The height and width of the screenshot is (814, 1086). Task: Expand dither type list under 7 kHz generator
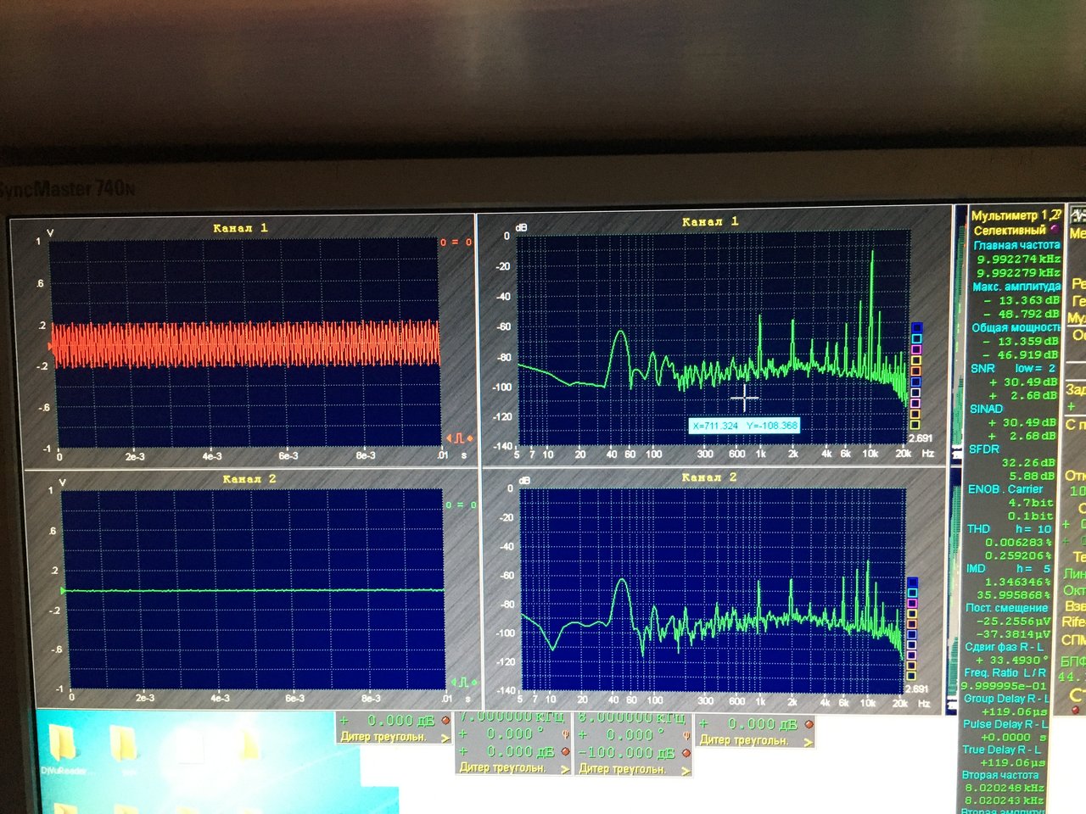coord(565,769)
